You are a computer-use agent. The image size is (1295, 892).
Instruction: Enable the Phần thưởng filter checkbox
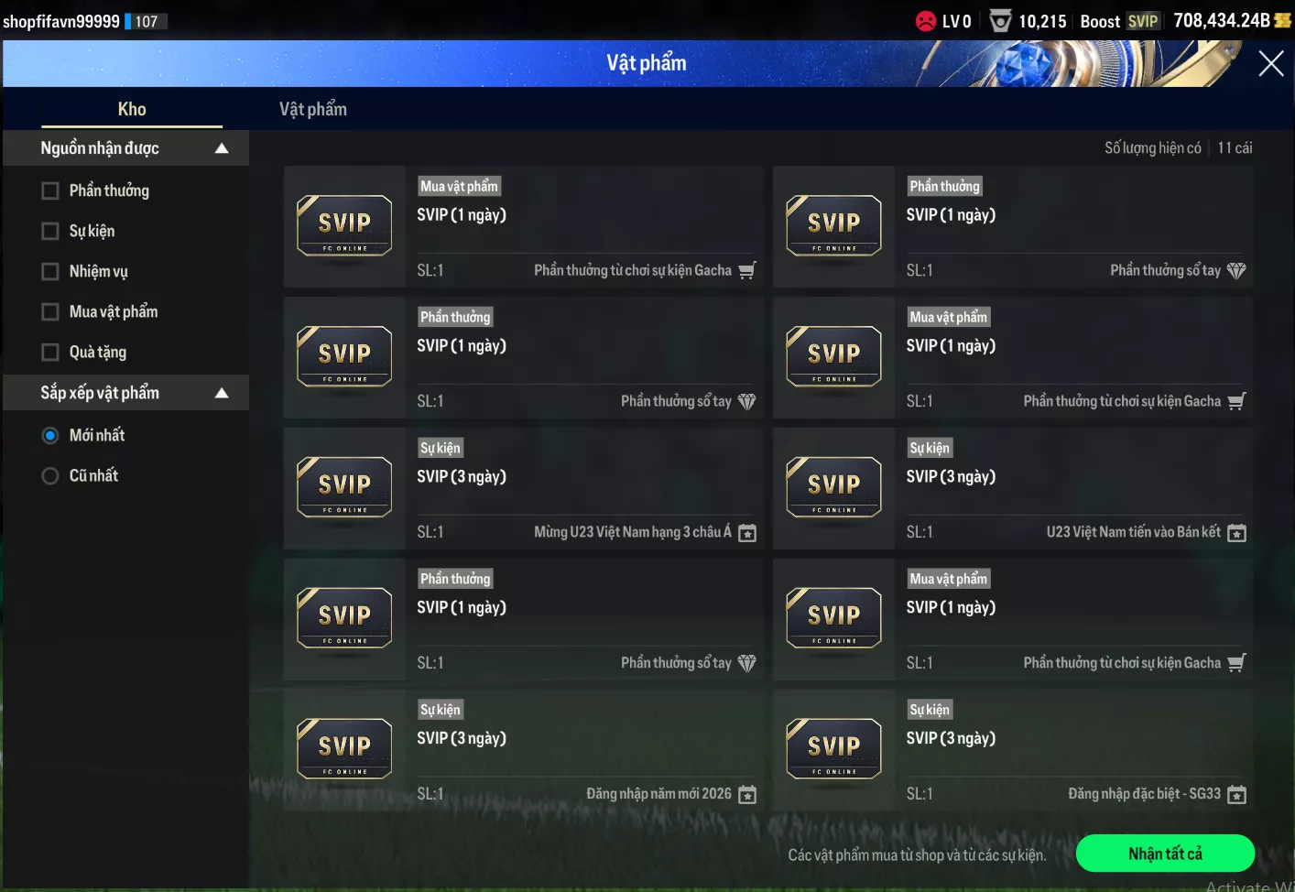pyautogui.click(x=50, y=190)
